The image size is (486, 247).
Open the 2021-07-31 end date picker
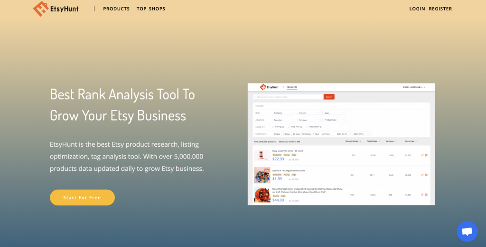[x=359, y=134]
